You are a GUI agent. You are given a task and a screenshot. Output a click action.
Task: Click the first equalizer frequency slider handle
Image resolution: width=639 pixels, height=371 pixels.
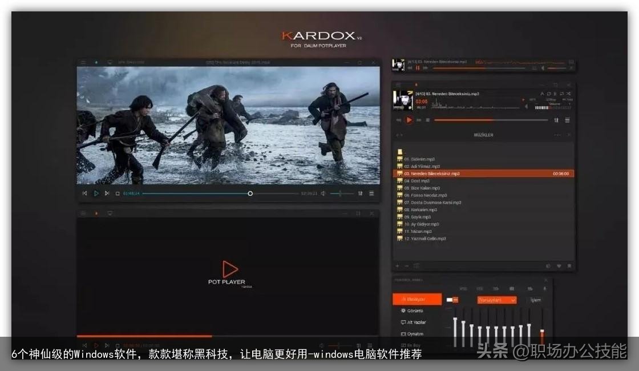[455, 318]
